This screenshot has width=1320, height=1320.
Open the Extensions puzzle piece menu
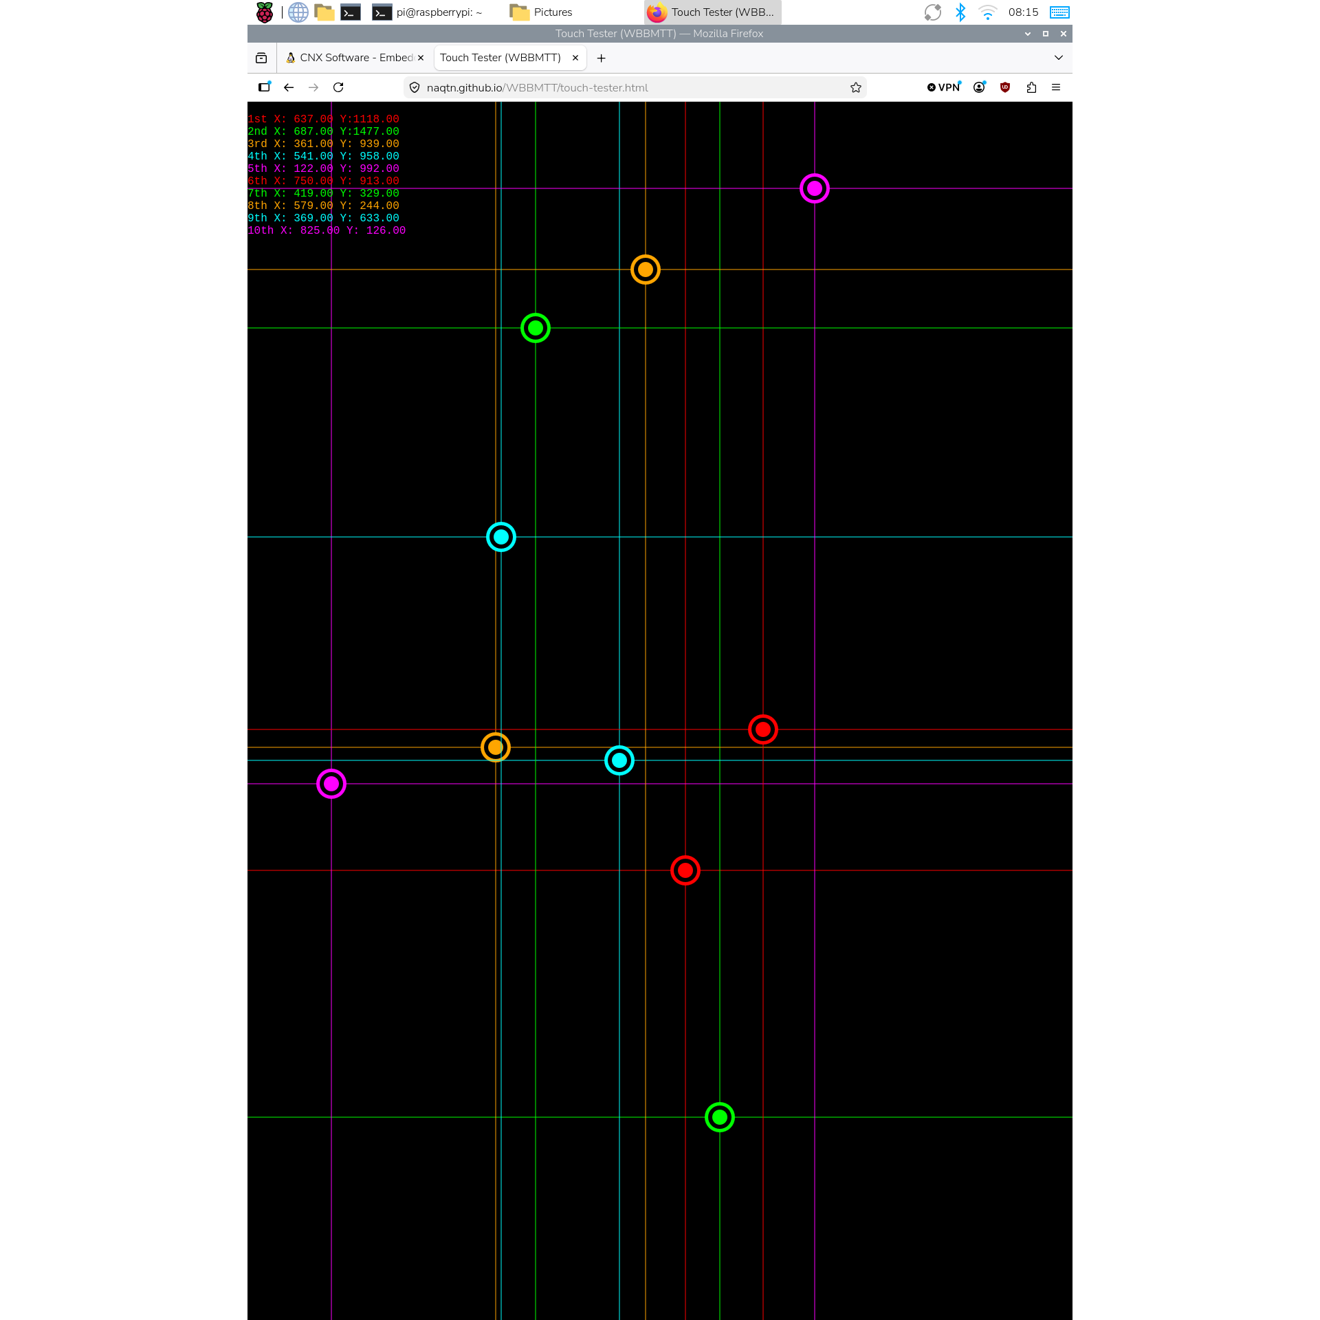1031,87
